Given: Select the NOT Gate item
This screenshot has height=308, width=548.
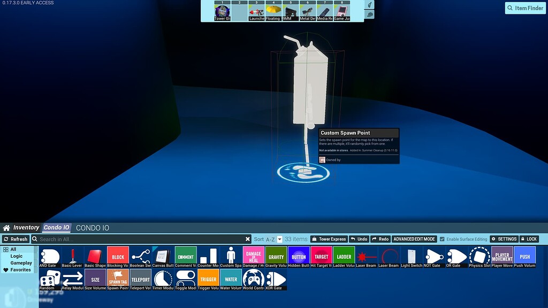Looking at the screenshot, I should tap(435, 257).
